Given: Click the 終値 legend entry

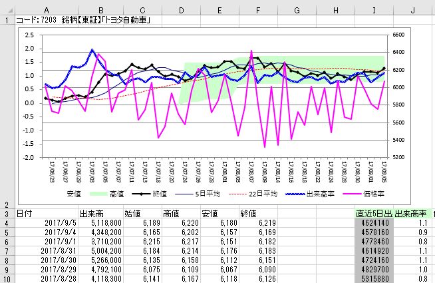Looking at the screenshot, I should click(149, 194).
